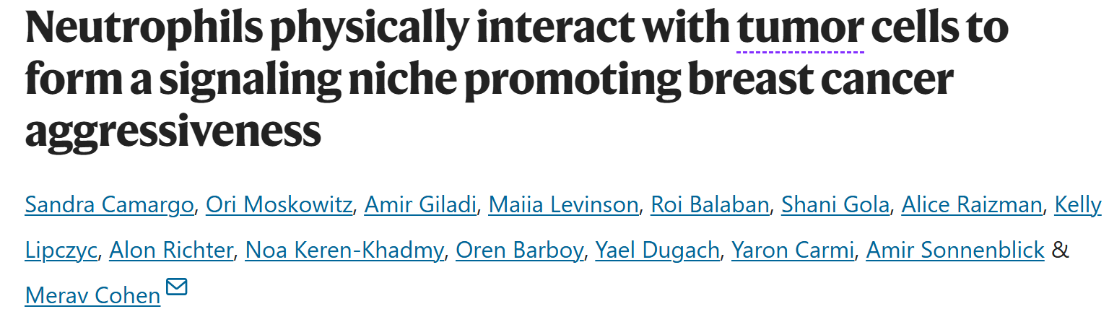The height and width of the screenshot is (322, 1109).
Task: Click author name Amir Giladi
Action: click(x=421, y=205)
